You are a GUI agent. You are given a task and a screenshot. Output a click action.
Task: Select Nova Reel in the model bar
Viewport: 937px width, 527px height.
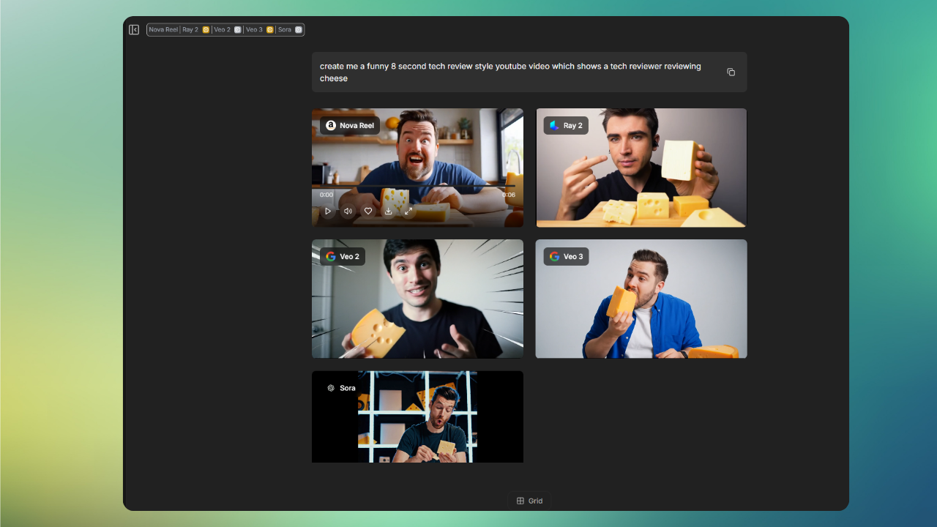[164, 29]
